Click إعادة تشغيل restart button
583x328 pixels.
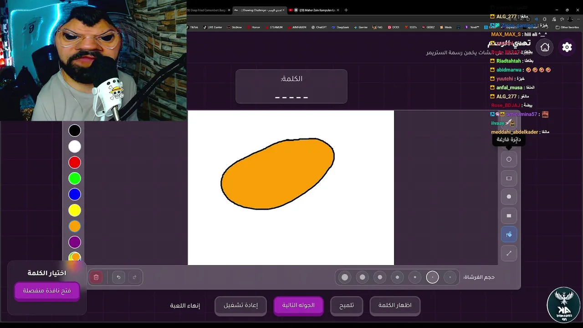click(x=240, y=305)
